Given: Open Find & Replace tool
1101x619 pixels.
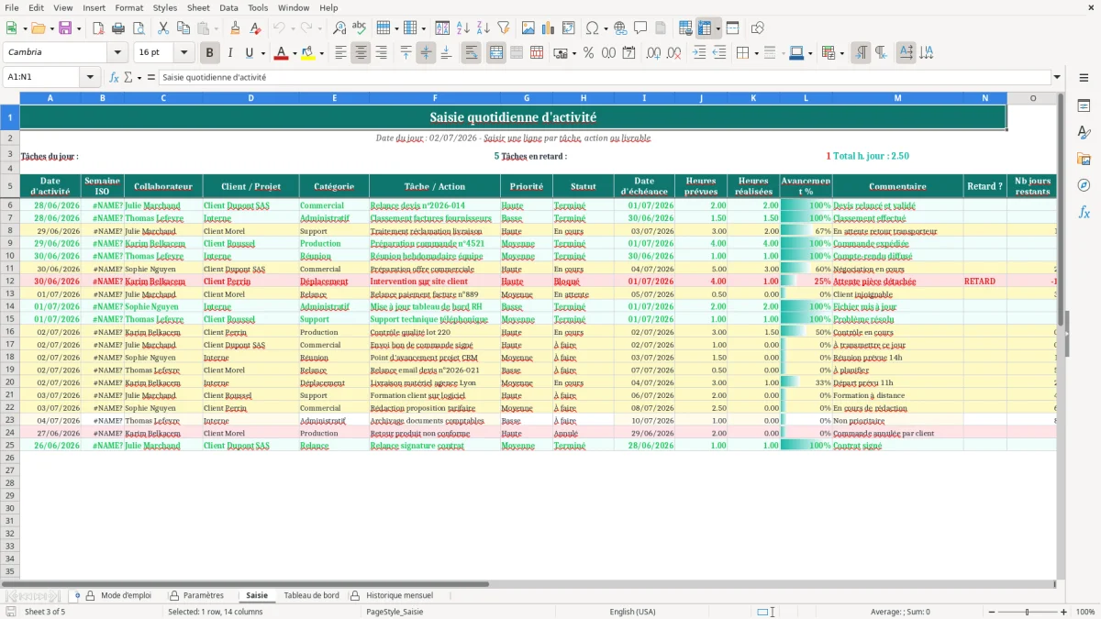Looking at the screenshot, I should 339,28.
